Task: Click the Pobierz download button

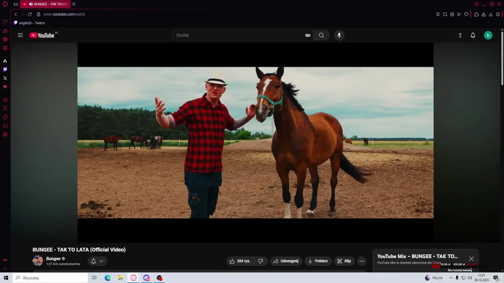Action: click(x=318, y=261)
